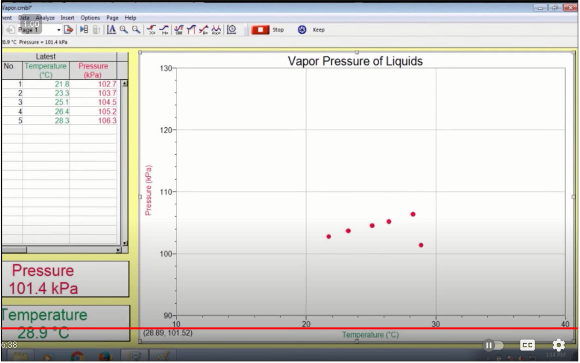Click the Latest data set header
The image size is (580, 363).
click(46, 57)
